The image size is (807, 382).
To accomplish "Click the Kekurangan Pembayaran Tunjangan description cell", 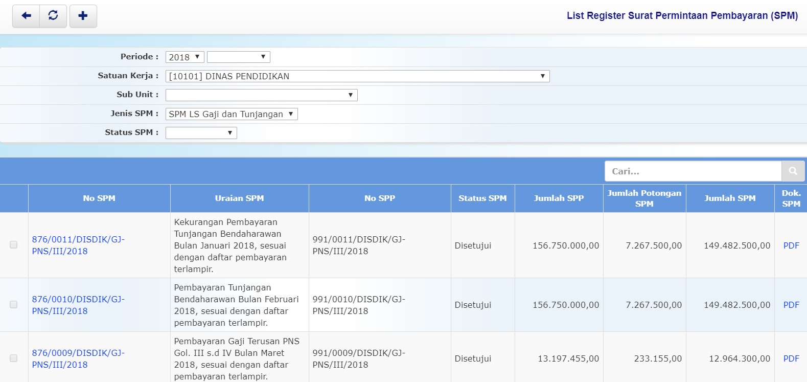I will 240,245.
